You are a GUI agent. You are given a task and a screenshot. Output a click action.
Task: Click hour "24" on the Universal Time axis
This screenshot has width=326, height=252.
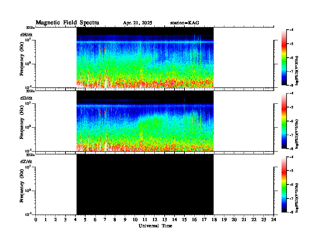click(274, 220)
